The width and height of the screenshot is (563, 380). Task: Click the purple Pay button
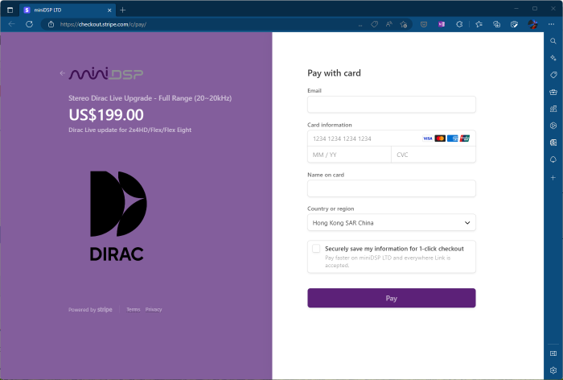point(392,298)
